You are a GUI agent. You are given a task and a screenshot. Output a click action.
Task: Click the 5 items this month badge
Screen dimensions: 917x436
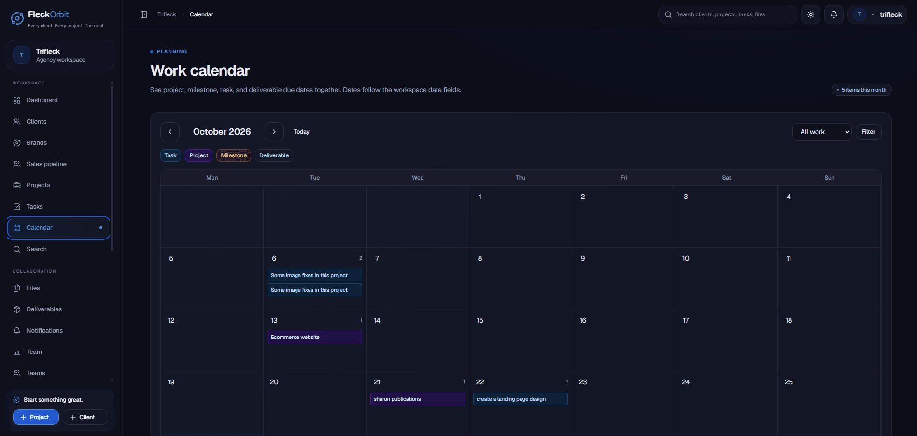[861, 90]
